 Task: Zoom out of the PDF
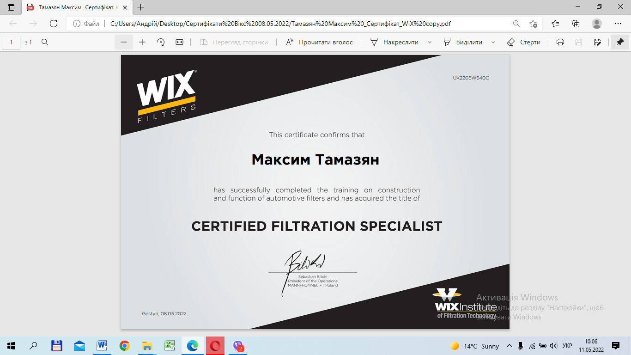tap(124, 42)
